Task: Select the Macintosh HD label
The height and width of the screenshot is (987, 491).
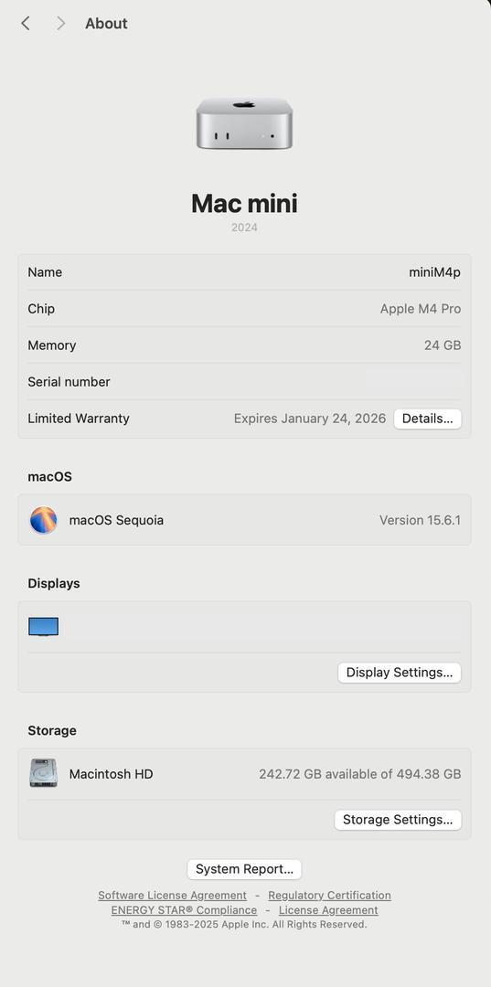Action: pos(111,774)
